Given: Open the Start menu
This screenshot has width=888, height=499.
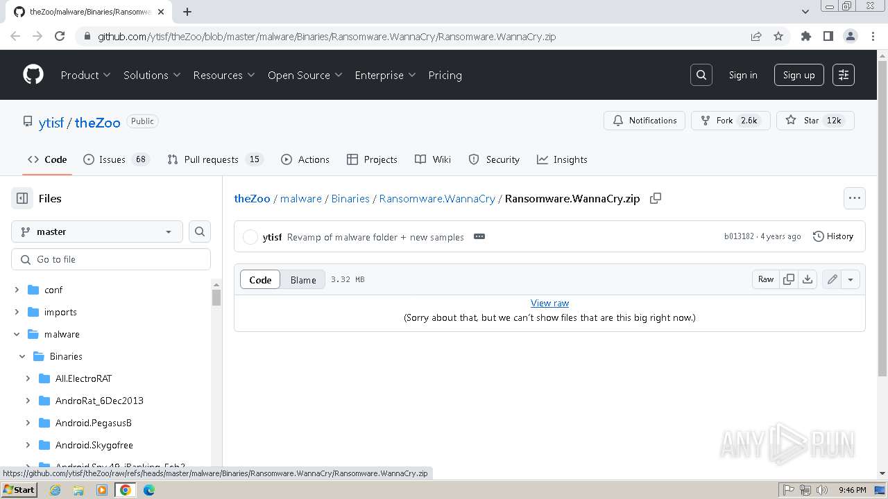Looking at the screenshot, I should click(19, 490).
